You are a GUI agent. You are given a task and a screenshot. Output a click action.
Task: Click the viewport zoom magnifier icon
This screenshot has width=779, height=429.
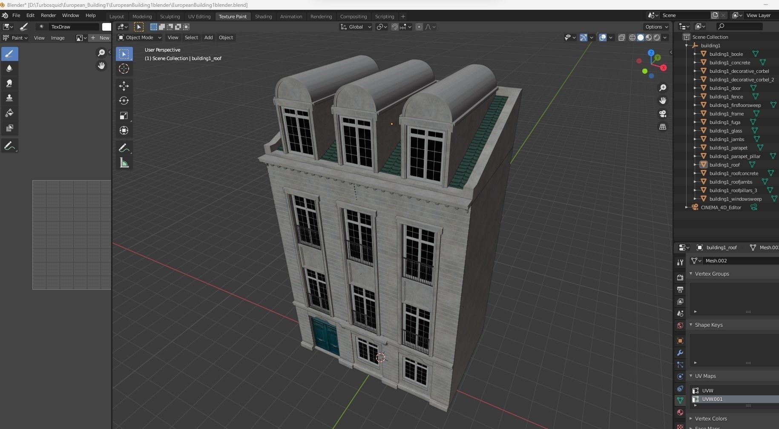(x=663, y=88)
